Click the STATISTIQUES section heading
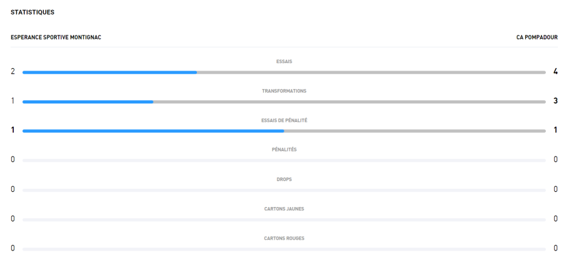This screenshot has height=260, width=568. pos(32,12)
